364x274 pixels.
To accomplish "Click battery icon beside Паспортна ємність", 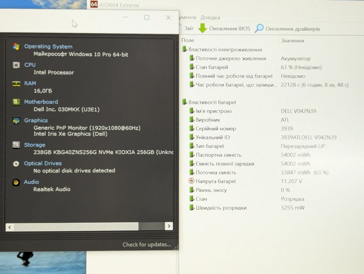I will 192,154.
